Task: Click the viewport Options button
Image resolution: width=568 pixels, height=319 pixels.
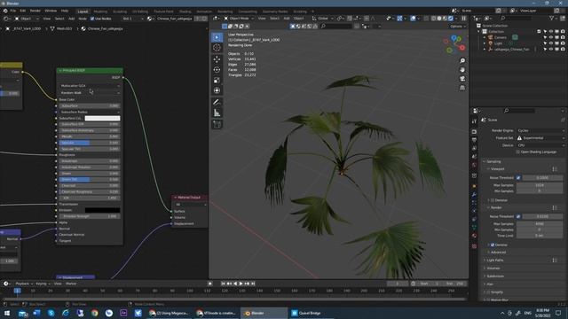Action: [x=457, y=27]
